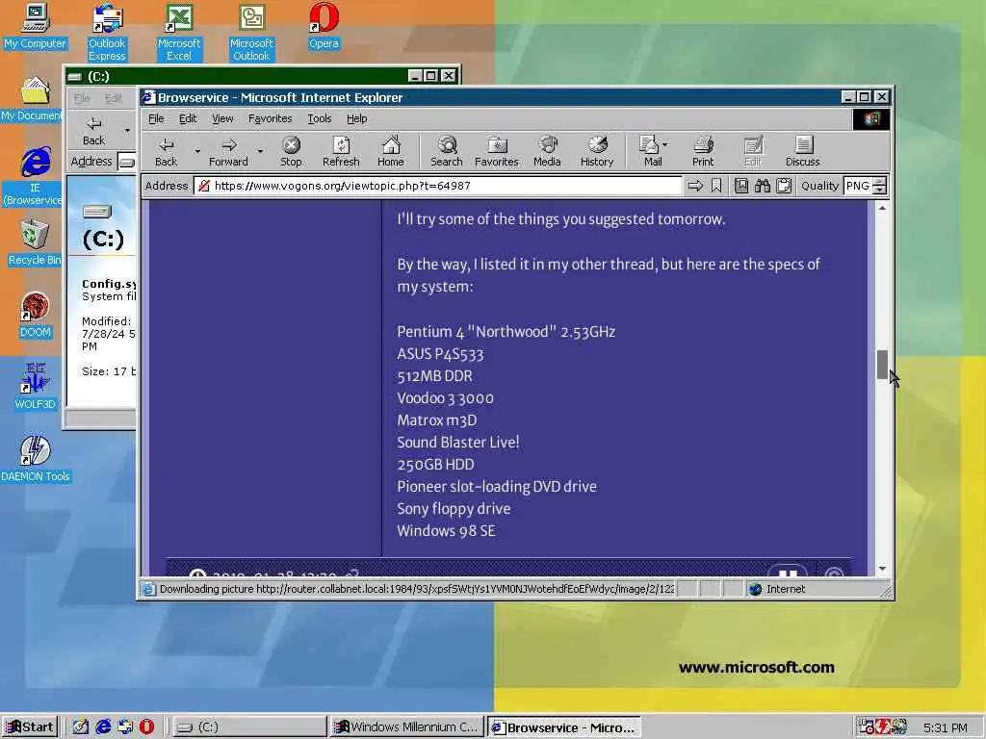This screenshot has width=986, height=739.
Task: Click the URL address field
Action: (438, 186)
